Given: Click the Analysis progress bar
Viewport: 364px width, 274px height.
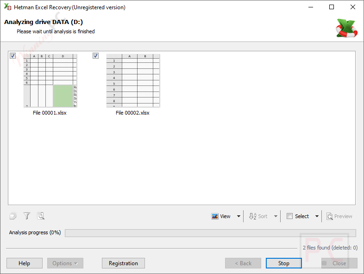Looking at the screenshot, I should click(210, 233).
